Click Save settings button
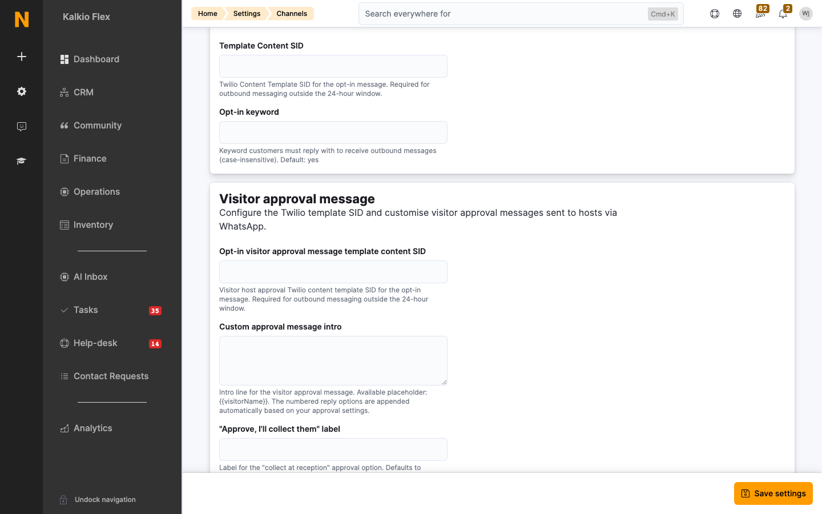This screenshot has height=514, width=822. click(773, 493)
